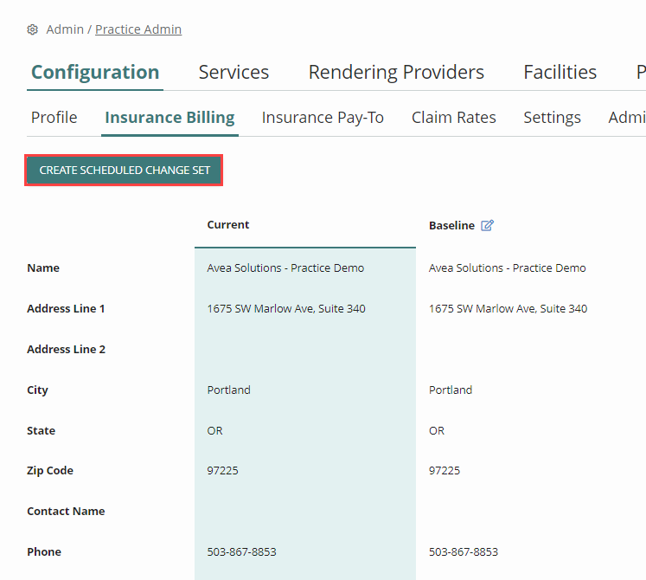The height and width of the screenshot is (580, 646).
Task: Select the Facilities tab
Action: click(560, 72)
